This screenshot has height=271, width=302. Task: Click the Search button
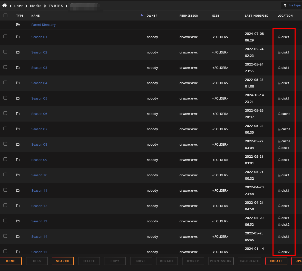tap(63, 261)
